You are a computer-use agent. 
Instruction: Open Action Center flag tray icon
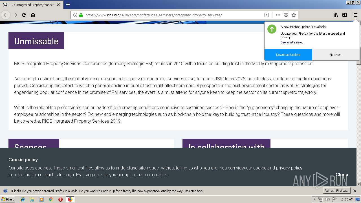tap(334, 199)
